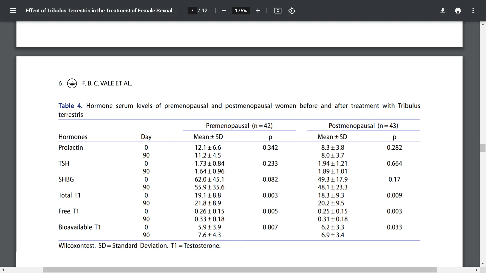
Task: Click the document title in the toolbar
Action: coord(102,11)
